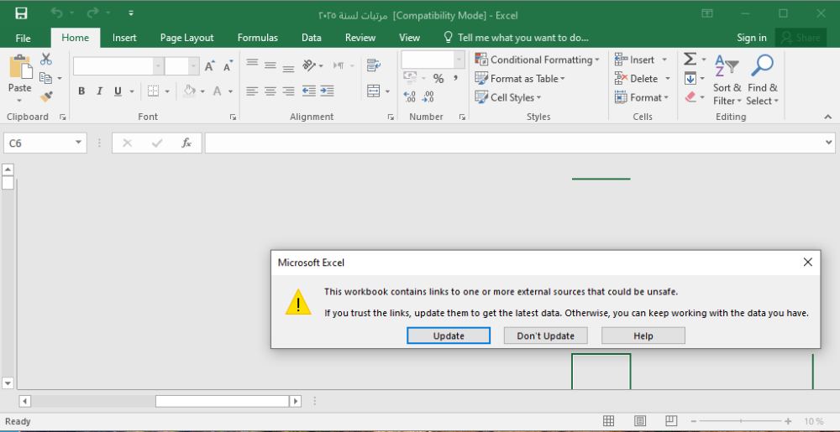The width and height of the screenshot is (840, 432).
Task: Click the Comma Style icon
Action: pos(456,78)
